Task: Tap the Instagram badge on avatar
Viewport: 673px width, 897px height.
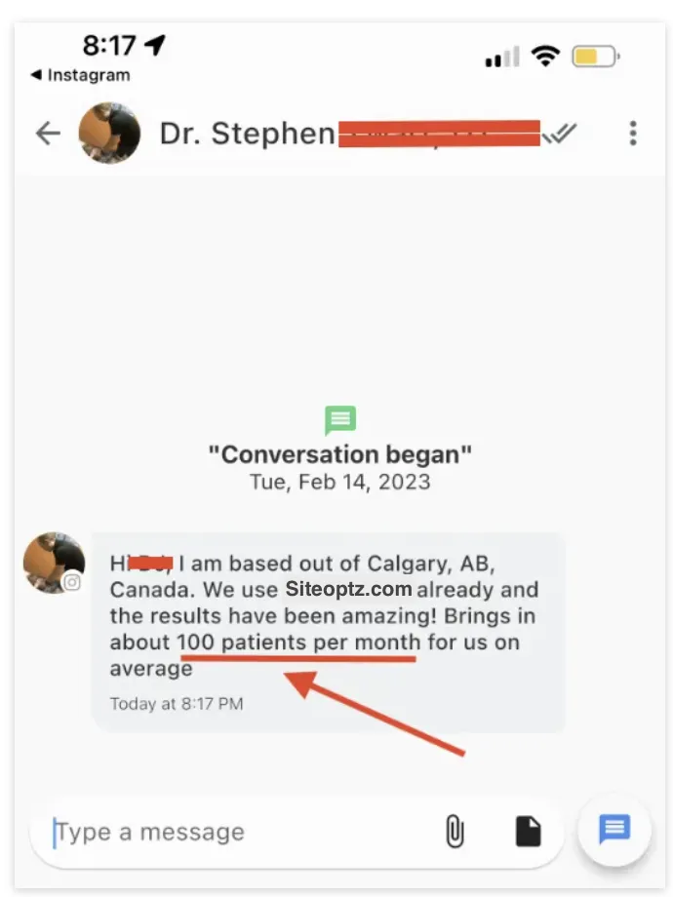Action: tap(72, 582)
